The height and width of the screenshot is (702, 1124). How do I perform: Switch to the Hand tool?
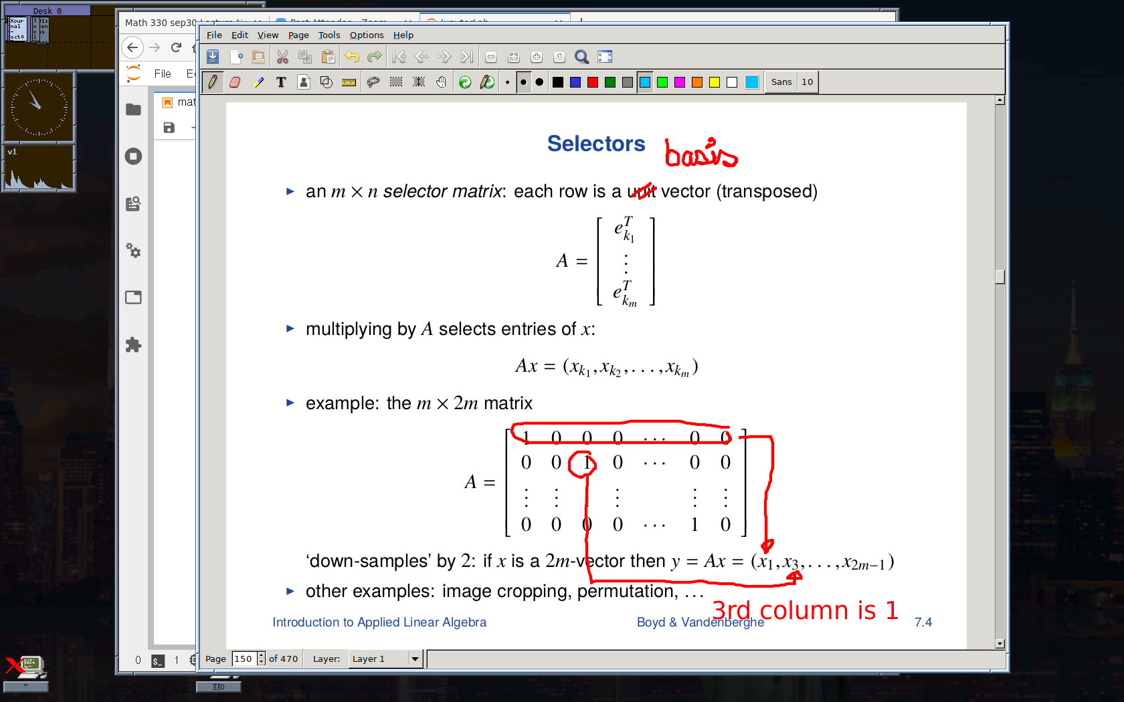point(441,82)
